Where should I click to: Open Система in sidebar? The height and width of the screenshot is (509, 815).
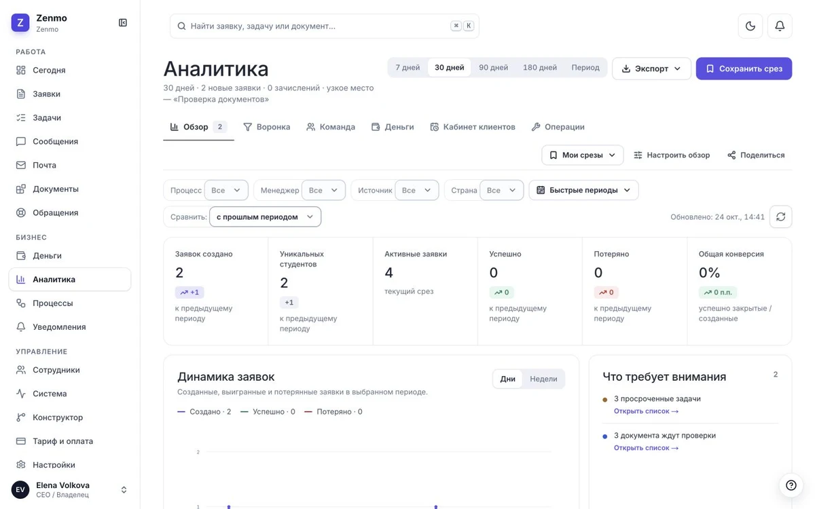[x=70, y=394]
